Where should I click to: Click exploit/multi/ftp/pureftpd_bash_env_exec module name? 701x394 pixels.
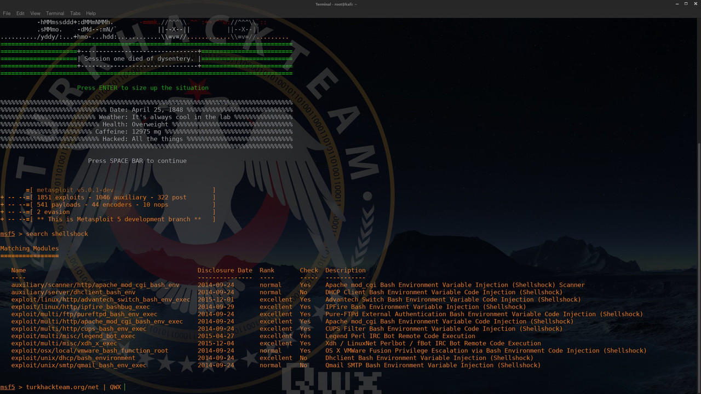(x=84, y=314)
